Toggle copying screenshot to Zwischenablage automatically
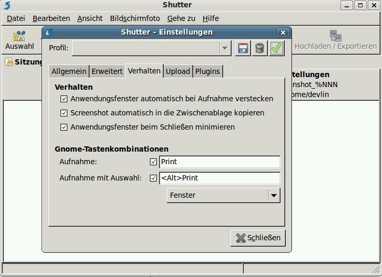The width and height of the screenshot is (382, 277). pos(64,113)
